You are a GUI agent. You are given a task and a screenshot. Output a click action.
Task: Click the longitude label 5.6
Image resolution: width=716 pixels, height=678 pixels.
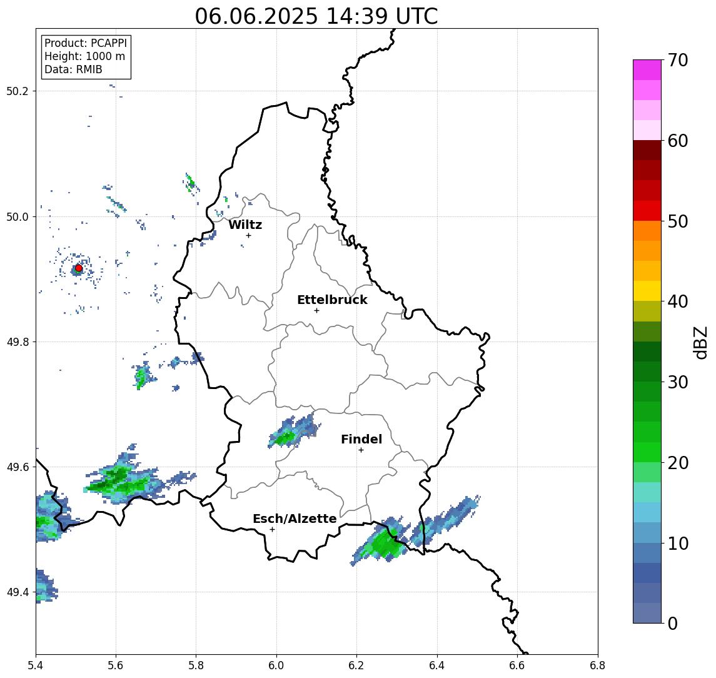(116, 665)
